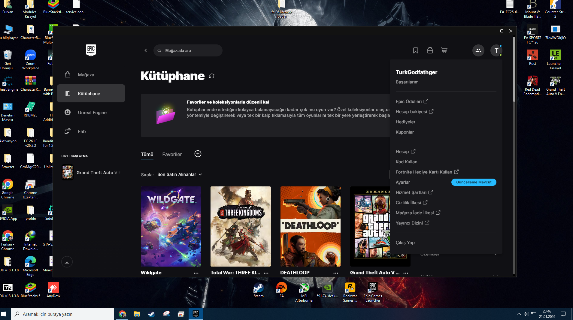Open Wildgate's three-dot options menu
Image resolution: width=573 pixels, height=320 pixels.
point(196,273)
